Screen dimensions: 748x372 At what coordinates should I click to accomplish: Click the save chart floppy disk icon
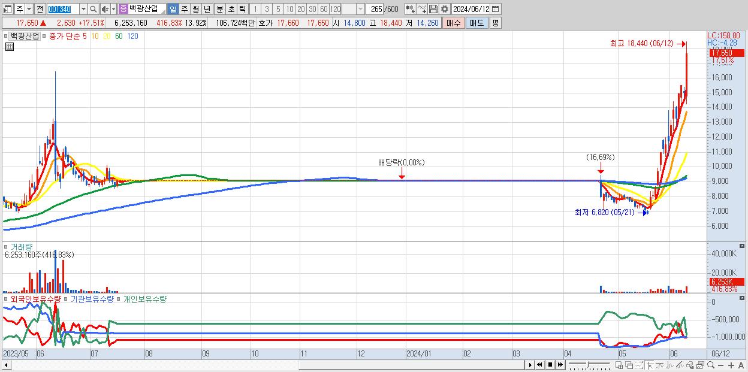433,9
